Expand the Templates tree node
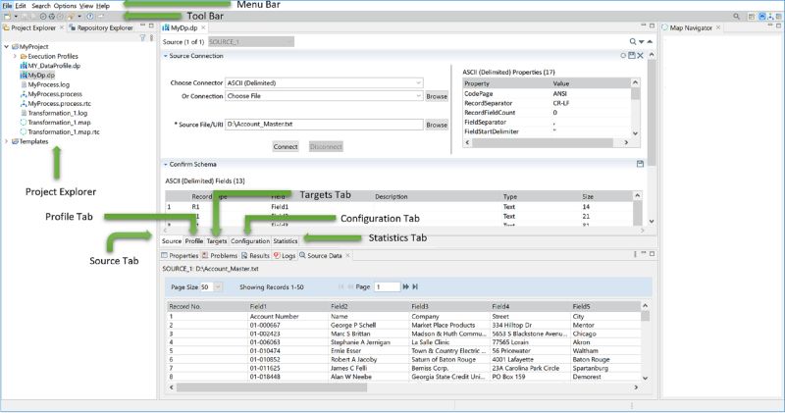The width and height of the screenshot is (785, 413). coord(7,141)
